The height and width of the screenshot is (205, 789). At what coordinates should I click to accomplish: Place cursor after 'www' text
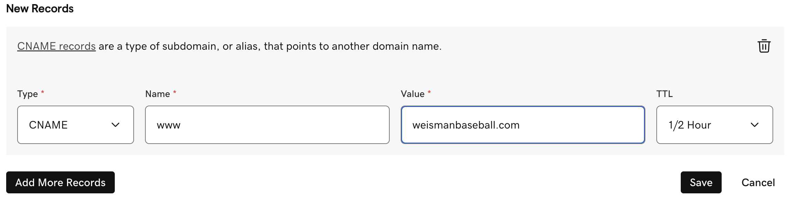181,125
